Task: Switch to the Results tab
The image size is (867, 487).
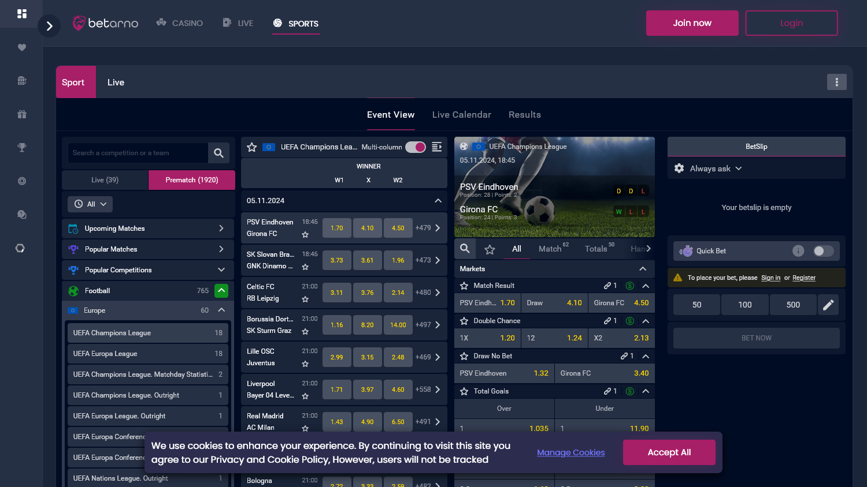Action: point(525,115)
